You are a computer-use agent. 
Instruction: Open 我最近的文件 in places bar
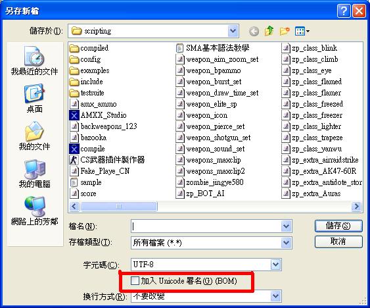34,61
